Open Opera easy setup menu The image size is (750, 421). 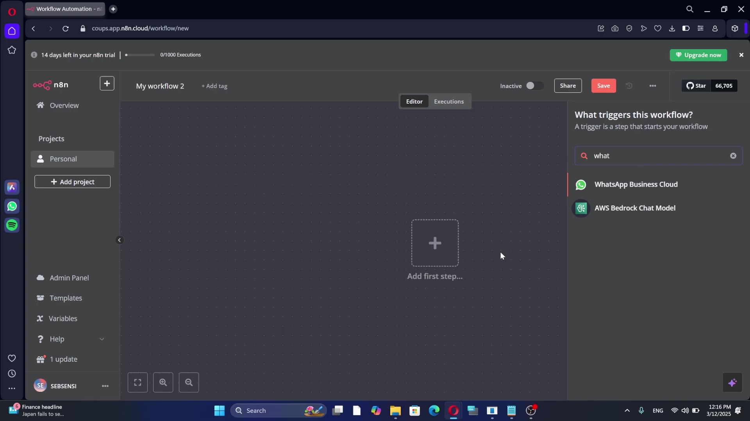pos(700,28)
